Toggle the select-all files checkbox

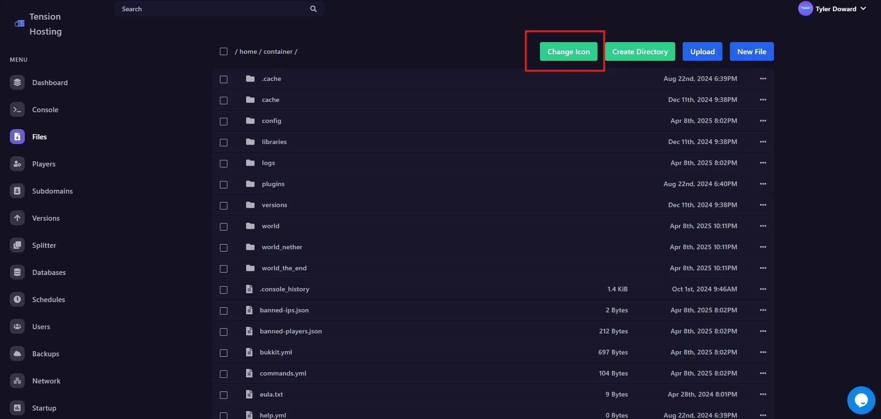224,51
